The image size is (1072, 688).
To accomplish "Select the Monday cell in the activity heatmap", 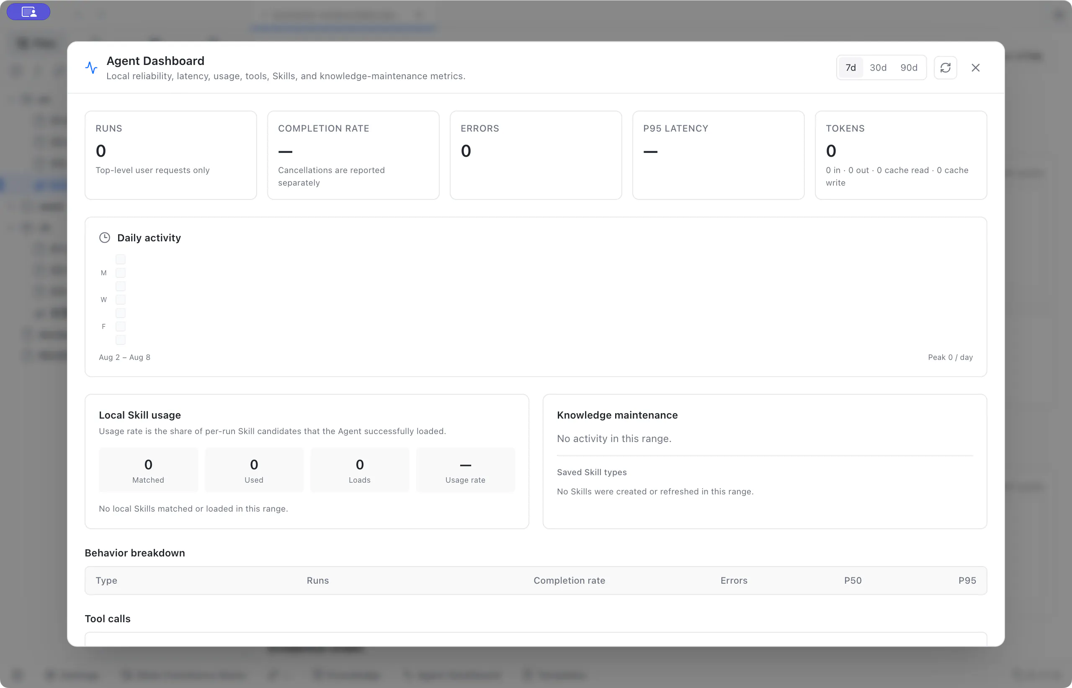I will (x=121, y=272).
